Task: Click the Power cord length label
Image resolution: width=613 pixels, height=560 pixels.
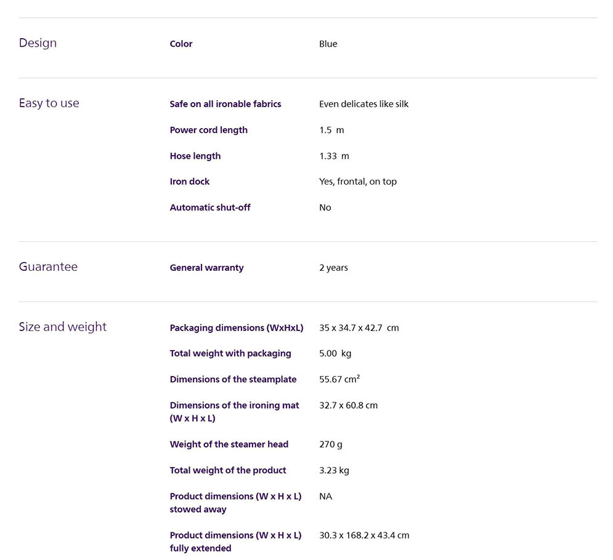Action: (x=208, y=130)
